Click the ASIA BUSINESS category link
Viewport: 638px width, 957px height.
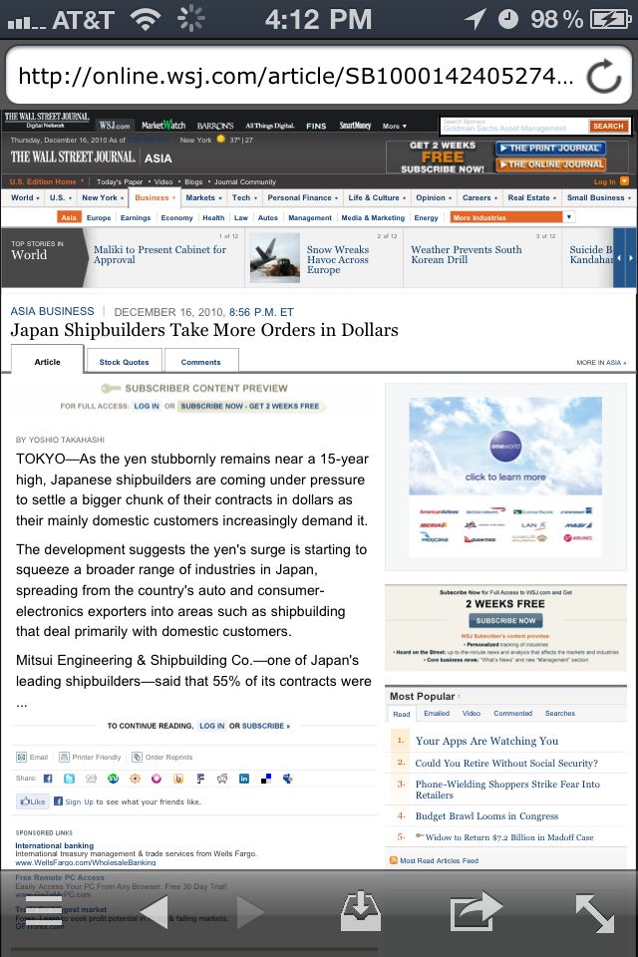click(53, 311)
